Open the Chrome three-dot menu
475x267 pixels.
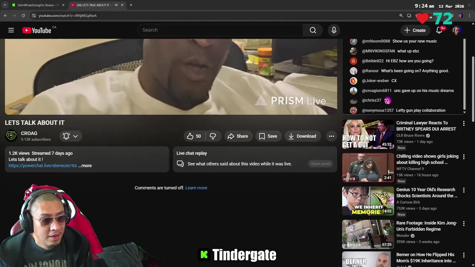pos(470,16)
